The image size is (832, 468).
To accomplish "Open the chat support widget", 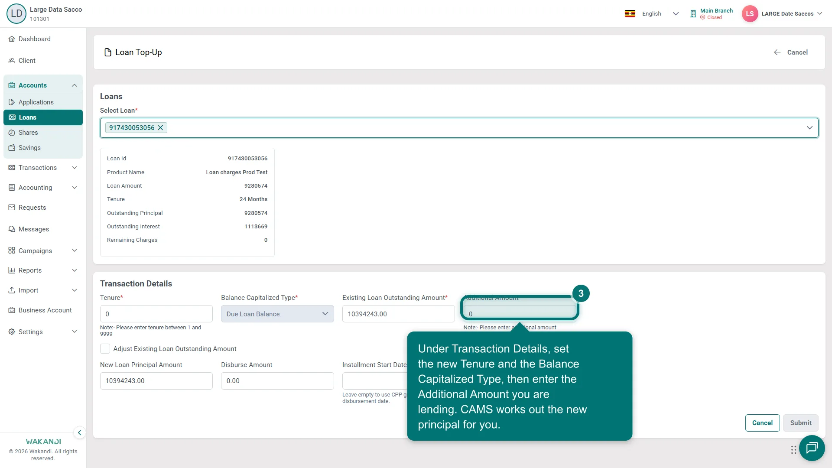I will 812,448.
